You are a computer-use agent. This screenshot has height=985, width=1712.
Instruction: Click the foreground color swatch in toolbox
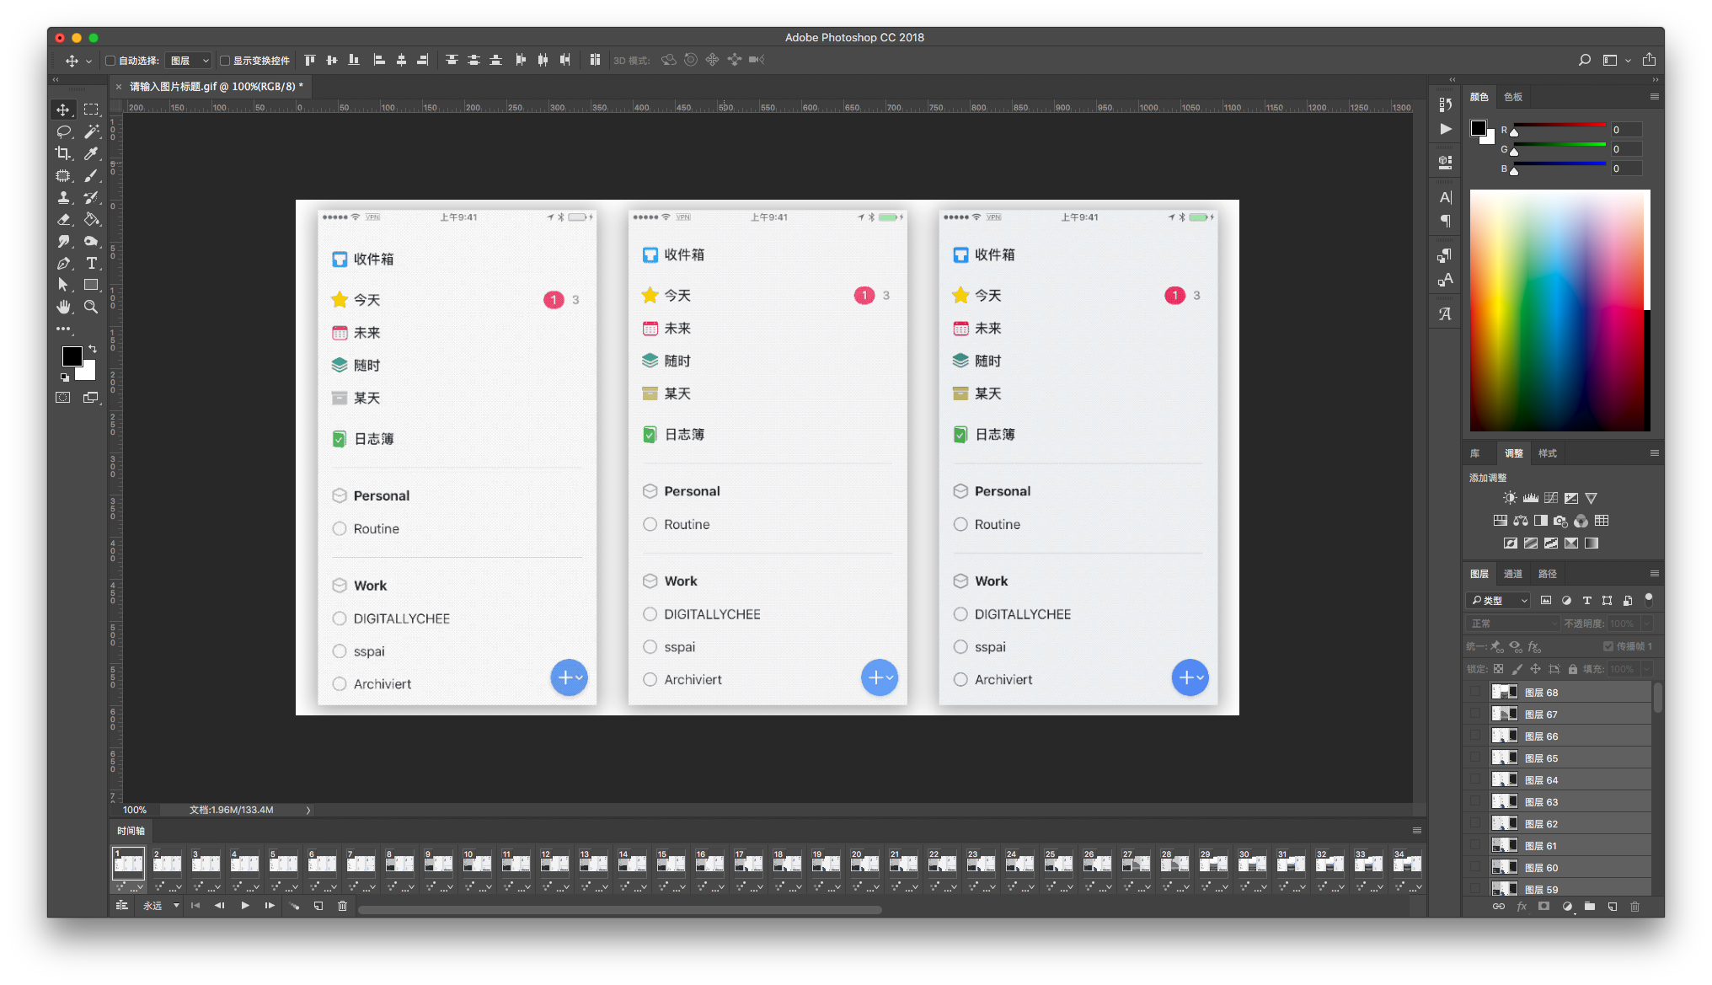click(x=72, y=356)
